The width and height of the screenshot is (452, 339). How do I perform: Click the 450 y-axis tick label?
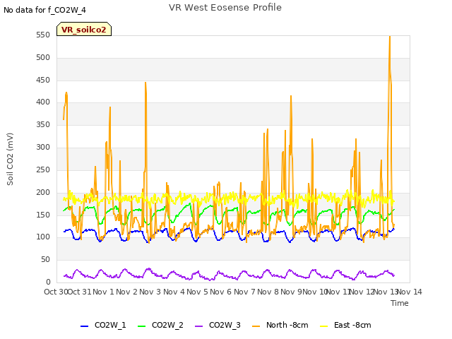[x=43, y=80]
